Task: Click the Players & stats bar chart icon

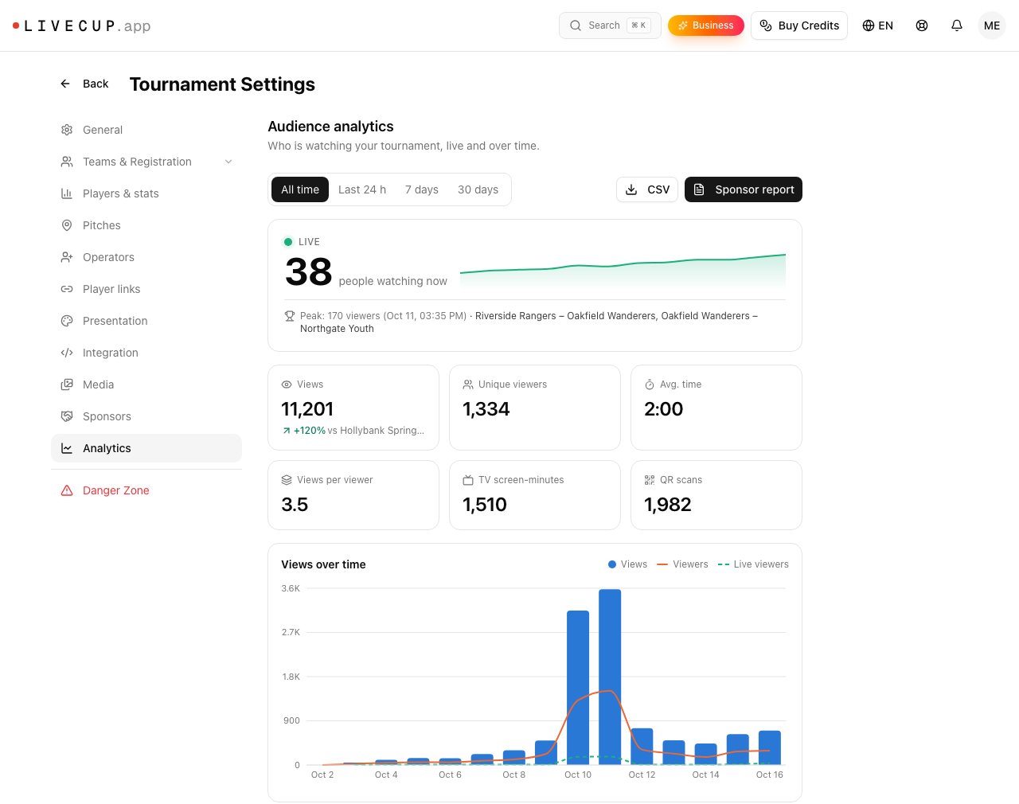Action: (x=67, y=193)
